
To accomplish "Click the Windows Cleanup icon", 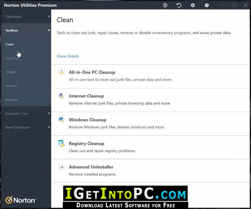I will (61, 119).
